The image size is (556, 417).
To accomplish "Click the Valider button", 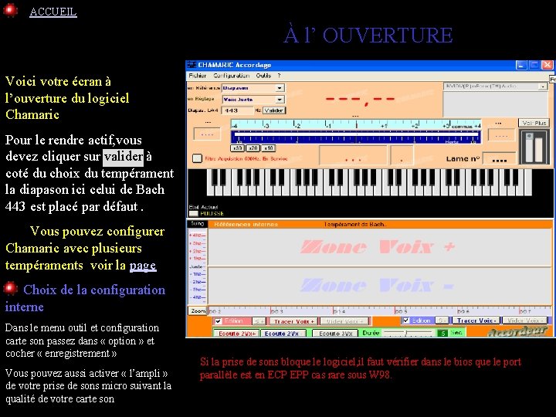I will 273,110.
